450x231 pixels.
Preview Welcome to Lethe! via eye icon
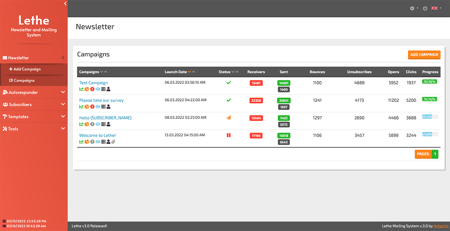pyautogui.click(x=98, y=142)
